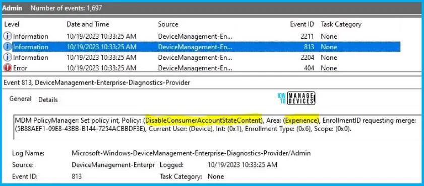Click the info icon of Event 2204 row

pos(8,57)
